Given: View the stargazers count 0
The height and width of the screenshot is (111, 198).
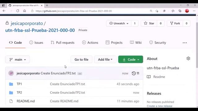Looking at the screenshot, I should (161, 23).
